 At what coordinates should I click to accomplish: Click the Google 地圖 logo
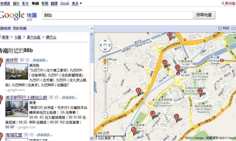[x=18, y=16]
